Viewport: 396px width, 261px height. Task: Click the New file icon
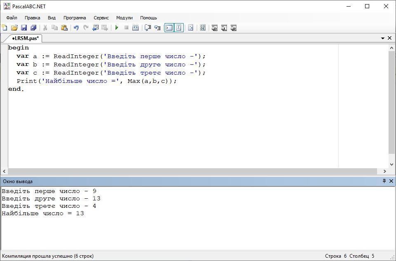point(5,28)
